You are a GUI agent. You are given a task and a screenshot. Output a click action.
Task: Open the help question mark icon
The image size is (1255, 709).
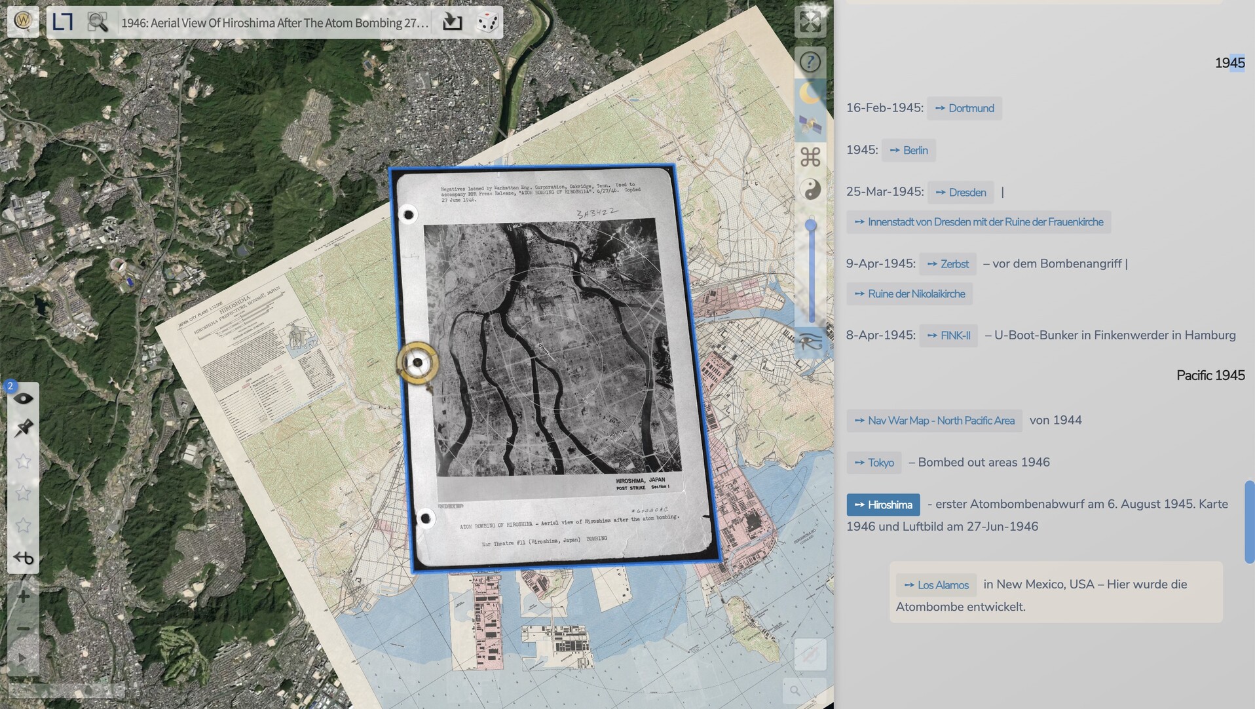click(x=810, y=62)
